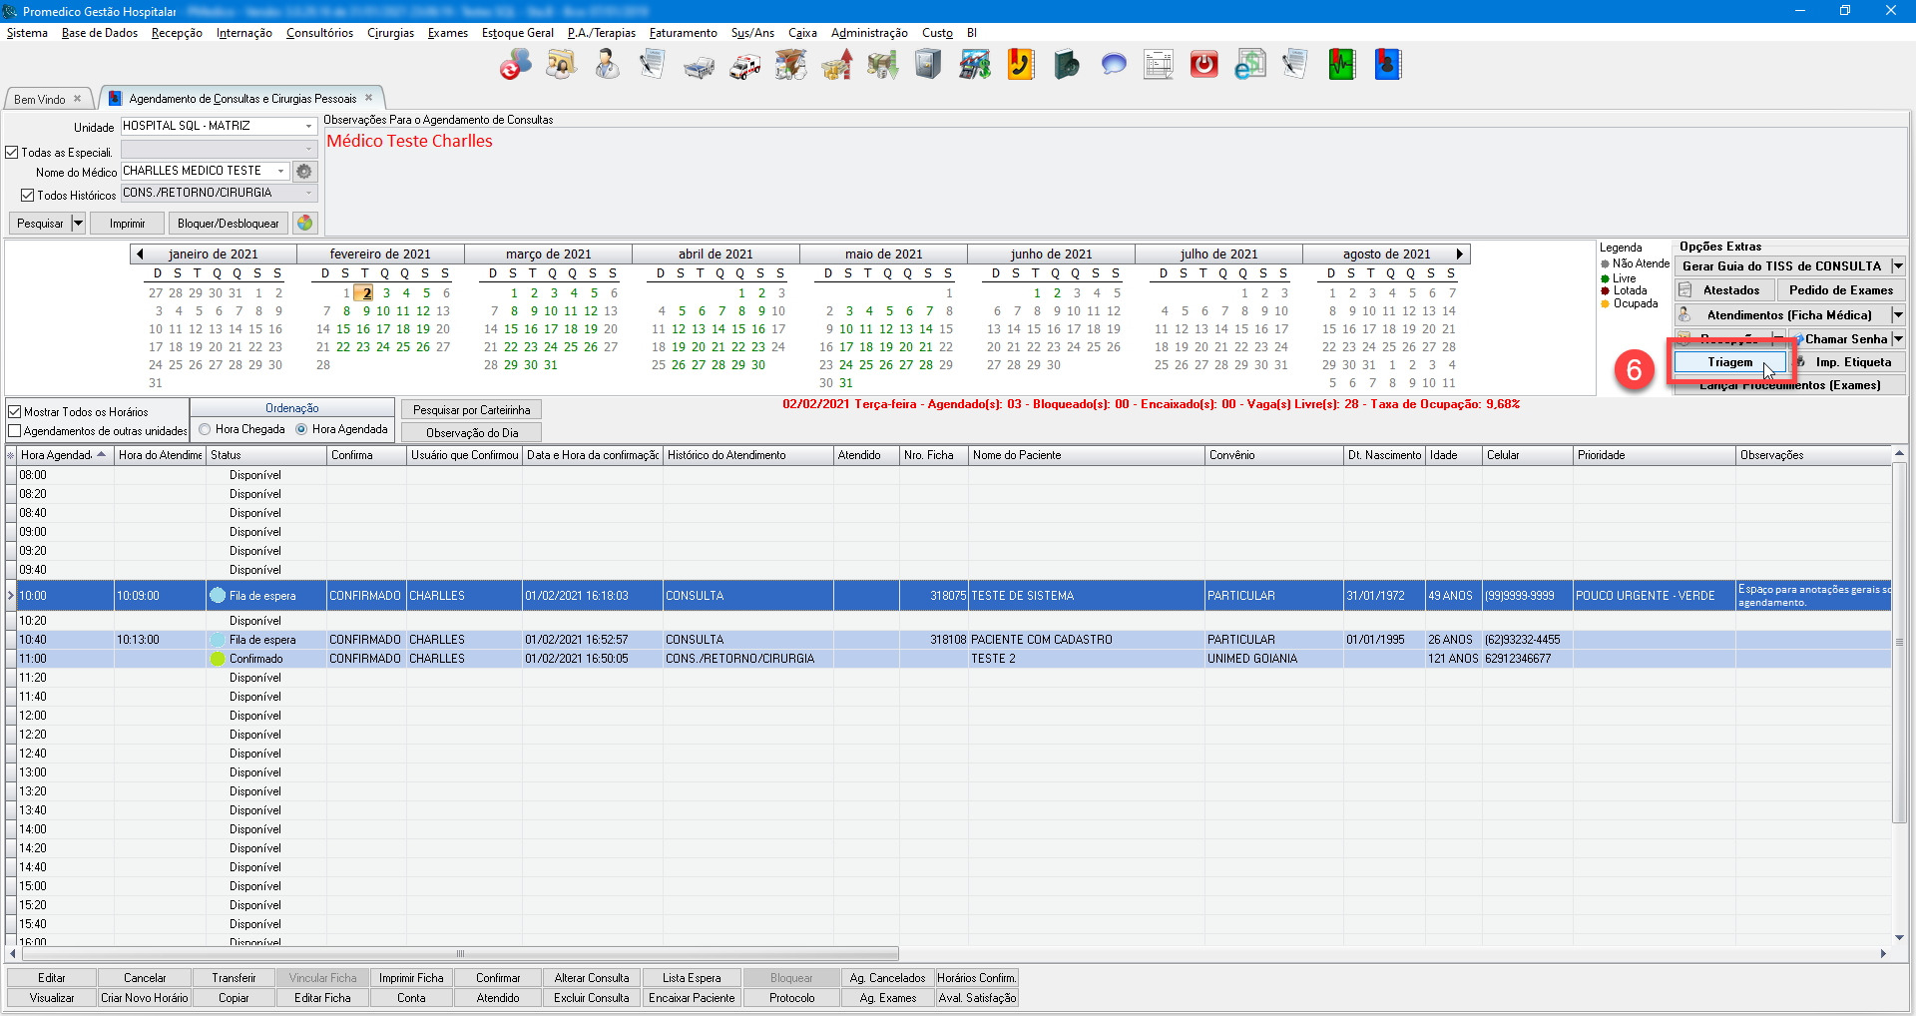Click the colorful pie chart button
This screenshot has height=1016, width=1916.
click(305, 224)
